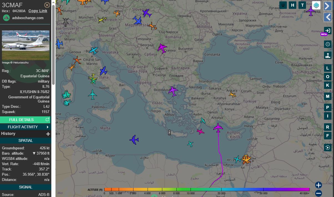The height and width of the screenshot is (197, 334).
Task: Click the 426 kt groundspeed value
Action: (x=44, y=148)
